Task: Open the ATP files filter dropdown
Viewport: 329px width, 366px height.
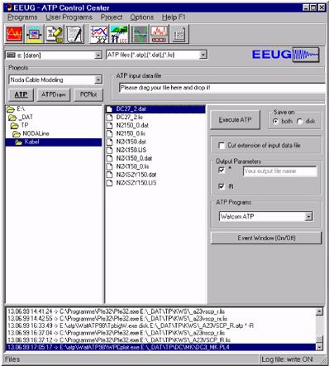Action: [x=203, y=55]
